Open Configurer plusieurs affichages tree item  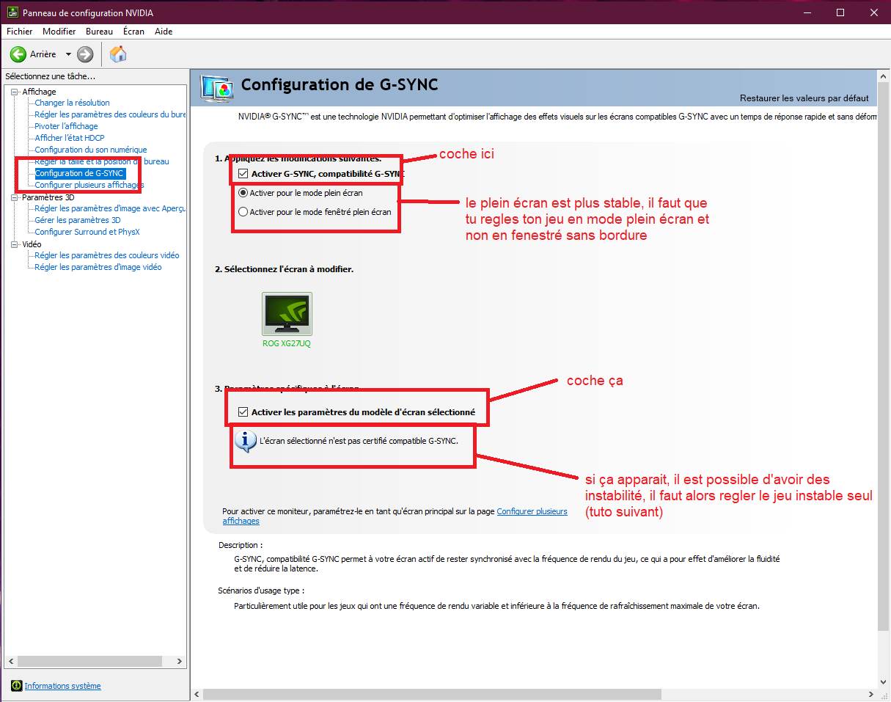pos(89,185)
